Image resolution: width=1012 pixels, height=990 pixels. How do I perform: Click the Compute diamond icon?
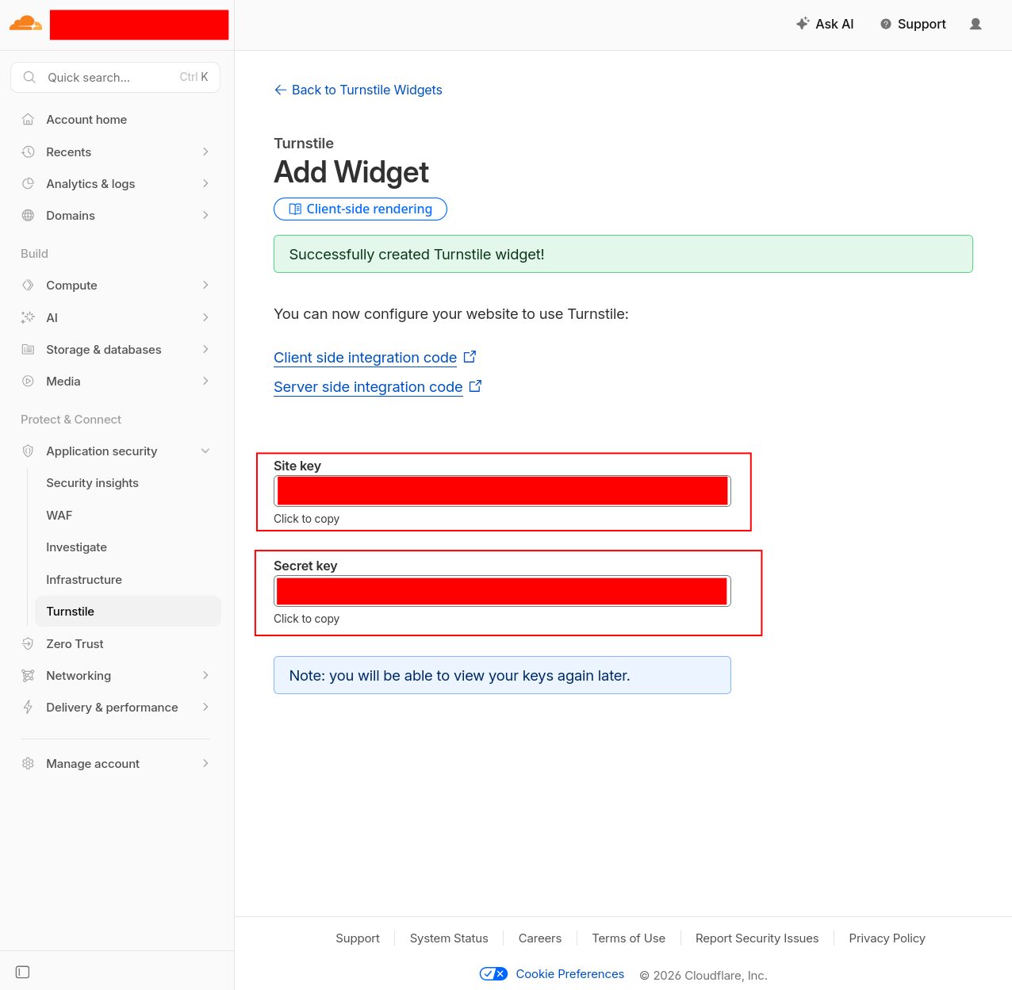(x=28, y=285)
